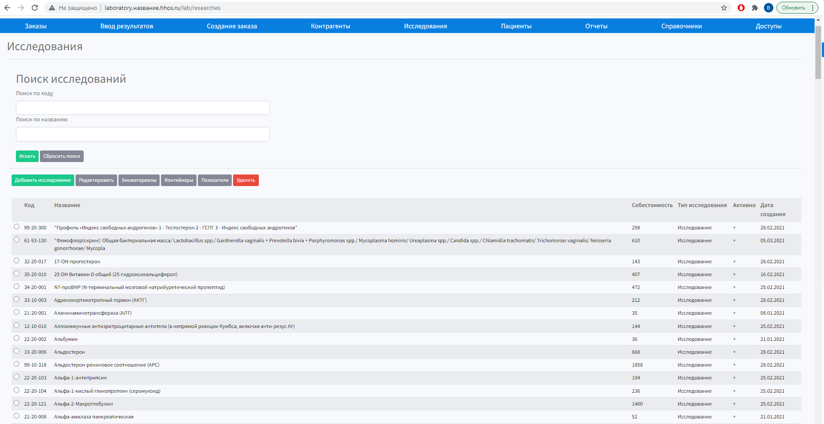Image resolution: width=824 pixels, height=424 pixels.
Task: Open the browser profile avatar
Action: point(769,8)
